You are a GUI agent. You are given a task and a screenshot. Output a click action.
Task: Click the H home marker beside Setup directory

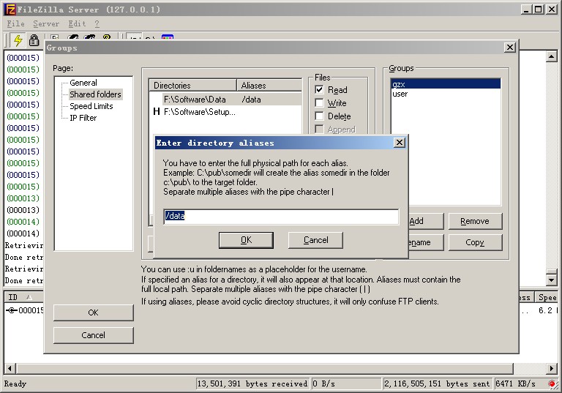[x=157, y=112]
